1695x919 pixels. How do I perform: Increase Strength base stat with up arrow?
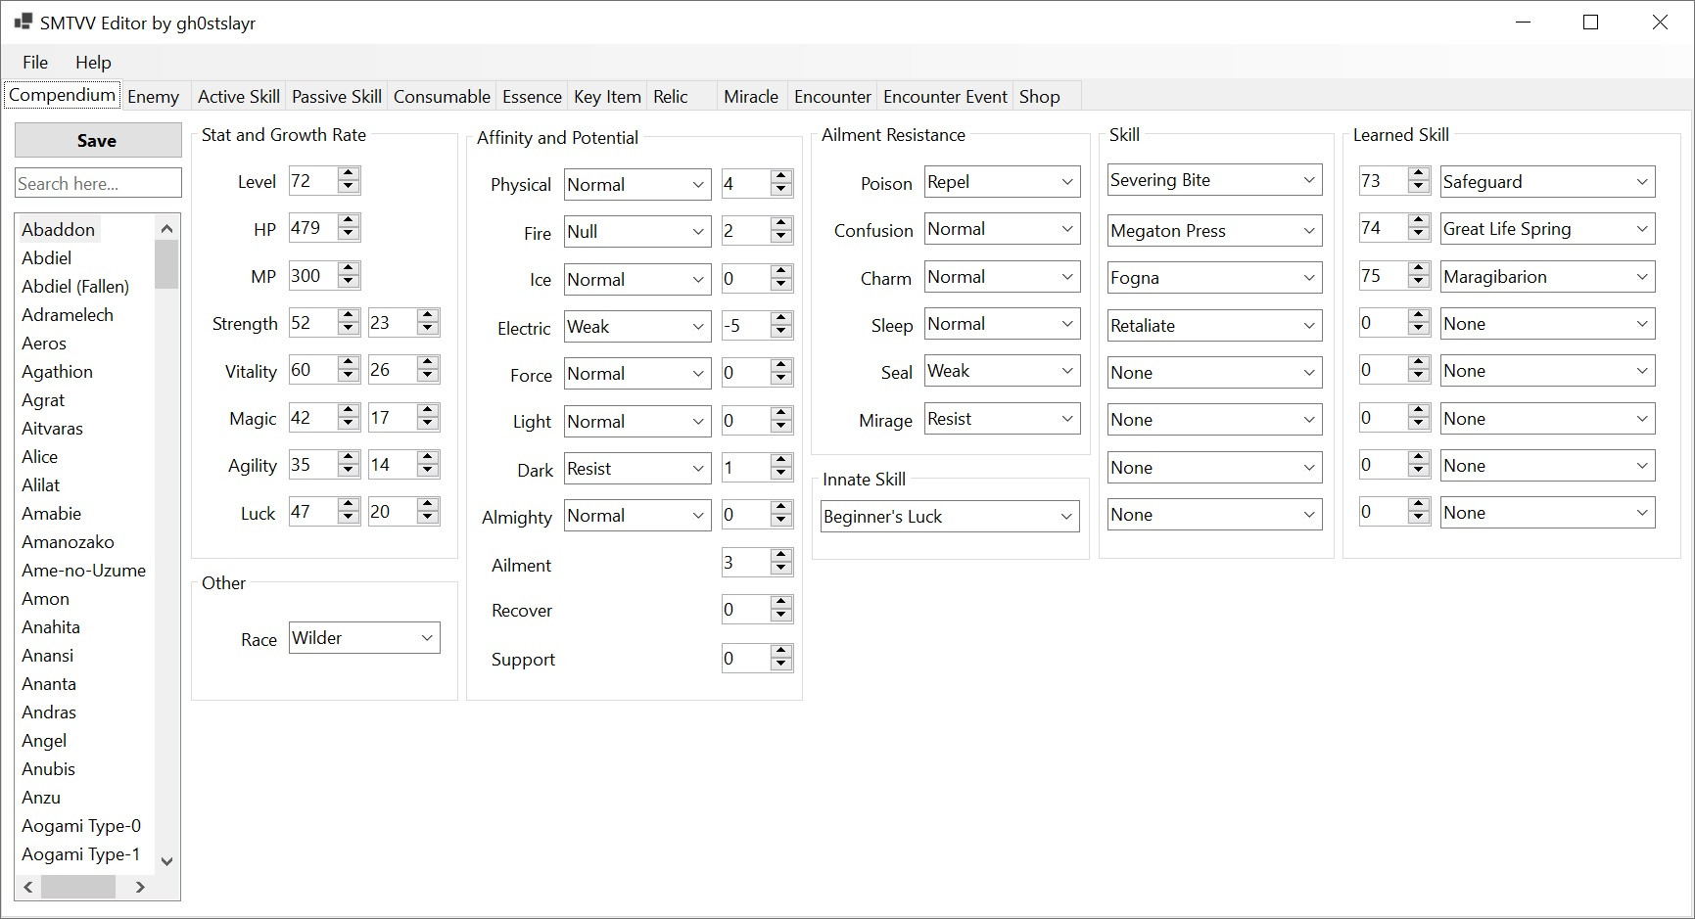click(349, 315)
